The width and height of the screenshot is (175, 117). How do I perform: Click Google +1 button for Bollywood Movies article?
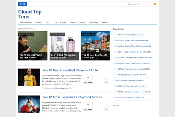pyautogui.click(x=106, y=109)
